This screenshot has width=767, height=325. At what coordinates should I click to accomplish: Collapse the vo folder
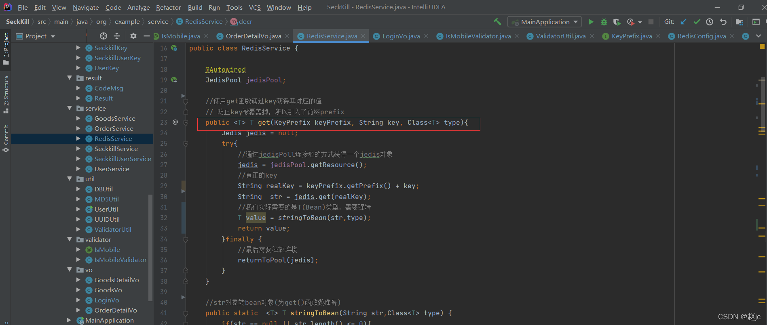click(70, 269)
